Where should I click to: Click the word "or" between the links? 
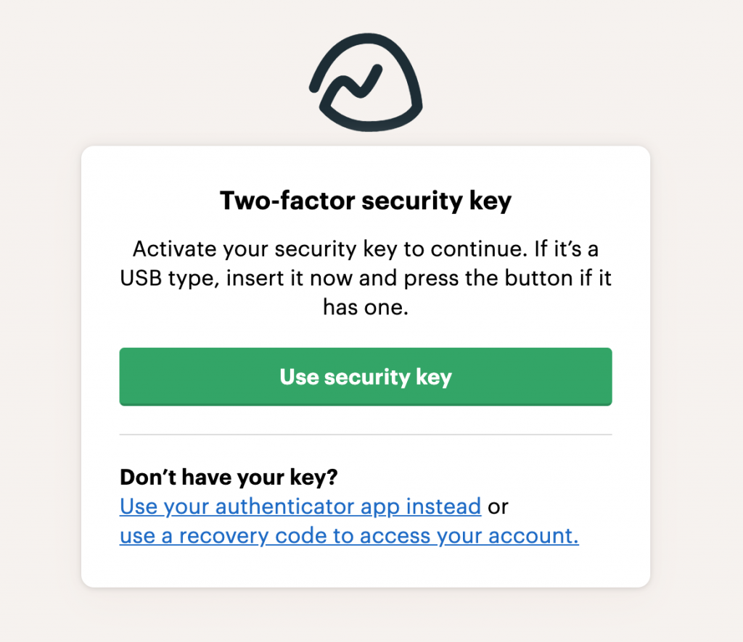coord(498,506)
